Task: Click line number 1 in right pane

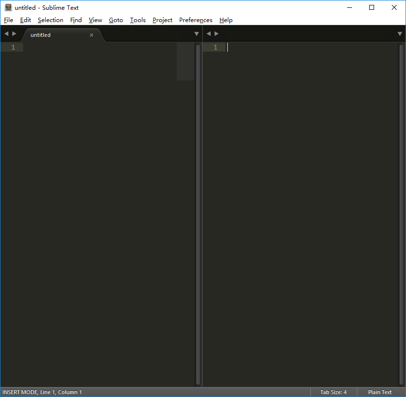Action: coord(215,47)
